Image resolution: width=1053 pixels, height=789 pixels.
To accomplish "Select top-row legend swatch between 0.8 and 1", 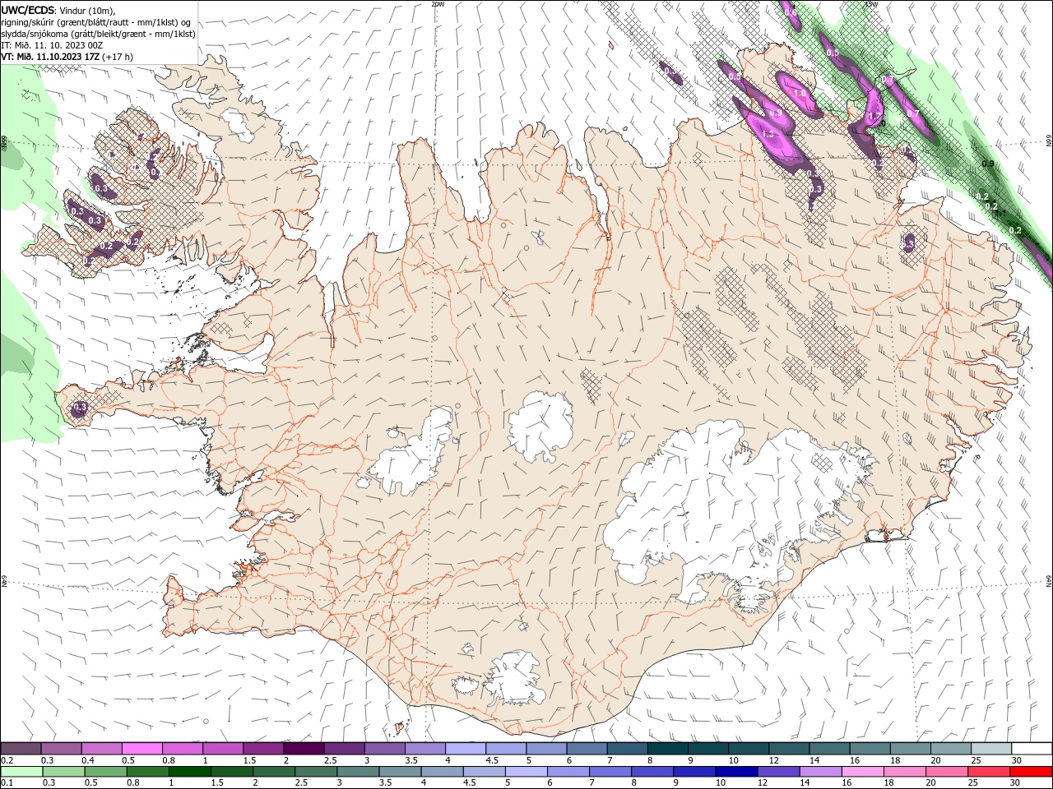I will tap(183, 749).
